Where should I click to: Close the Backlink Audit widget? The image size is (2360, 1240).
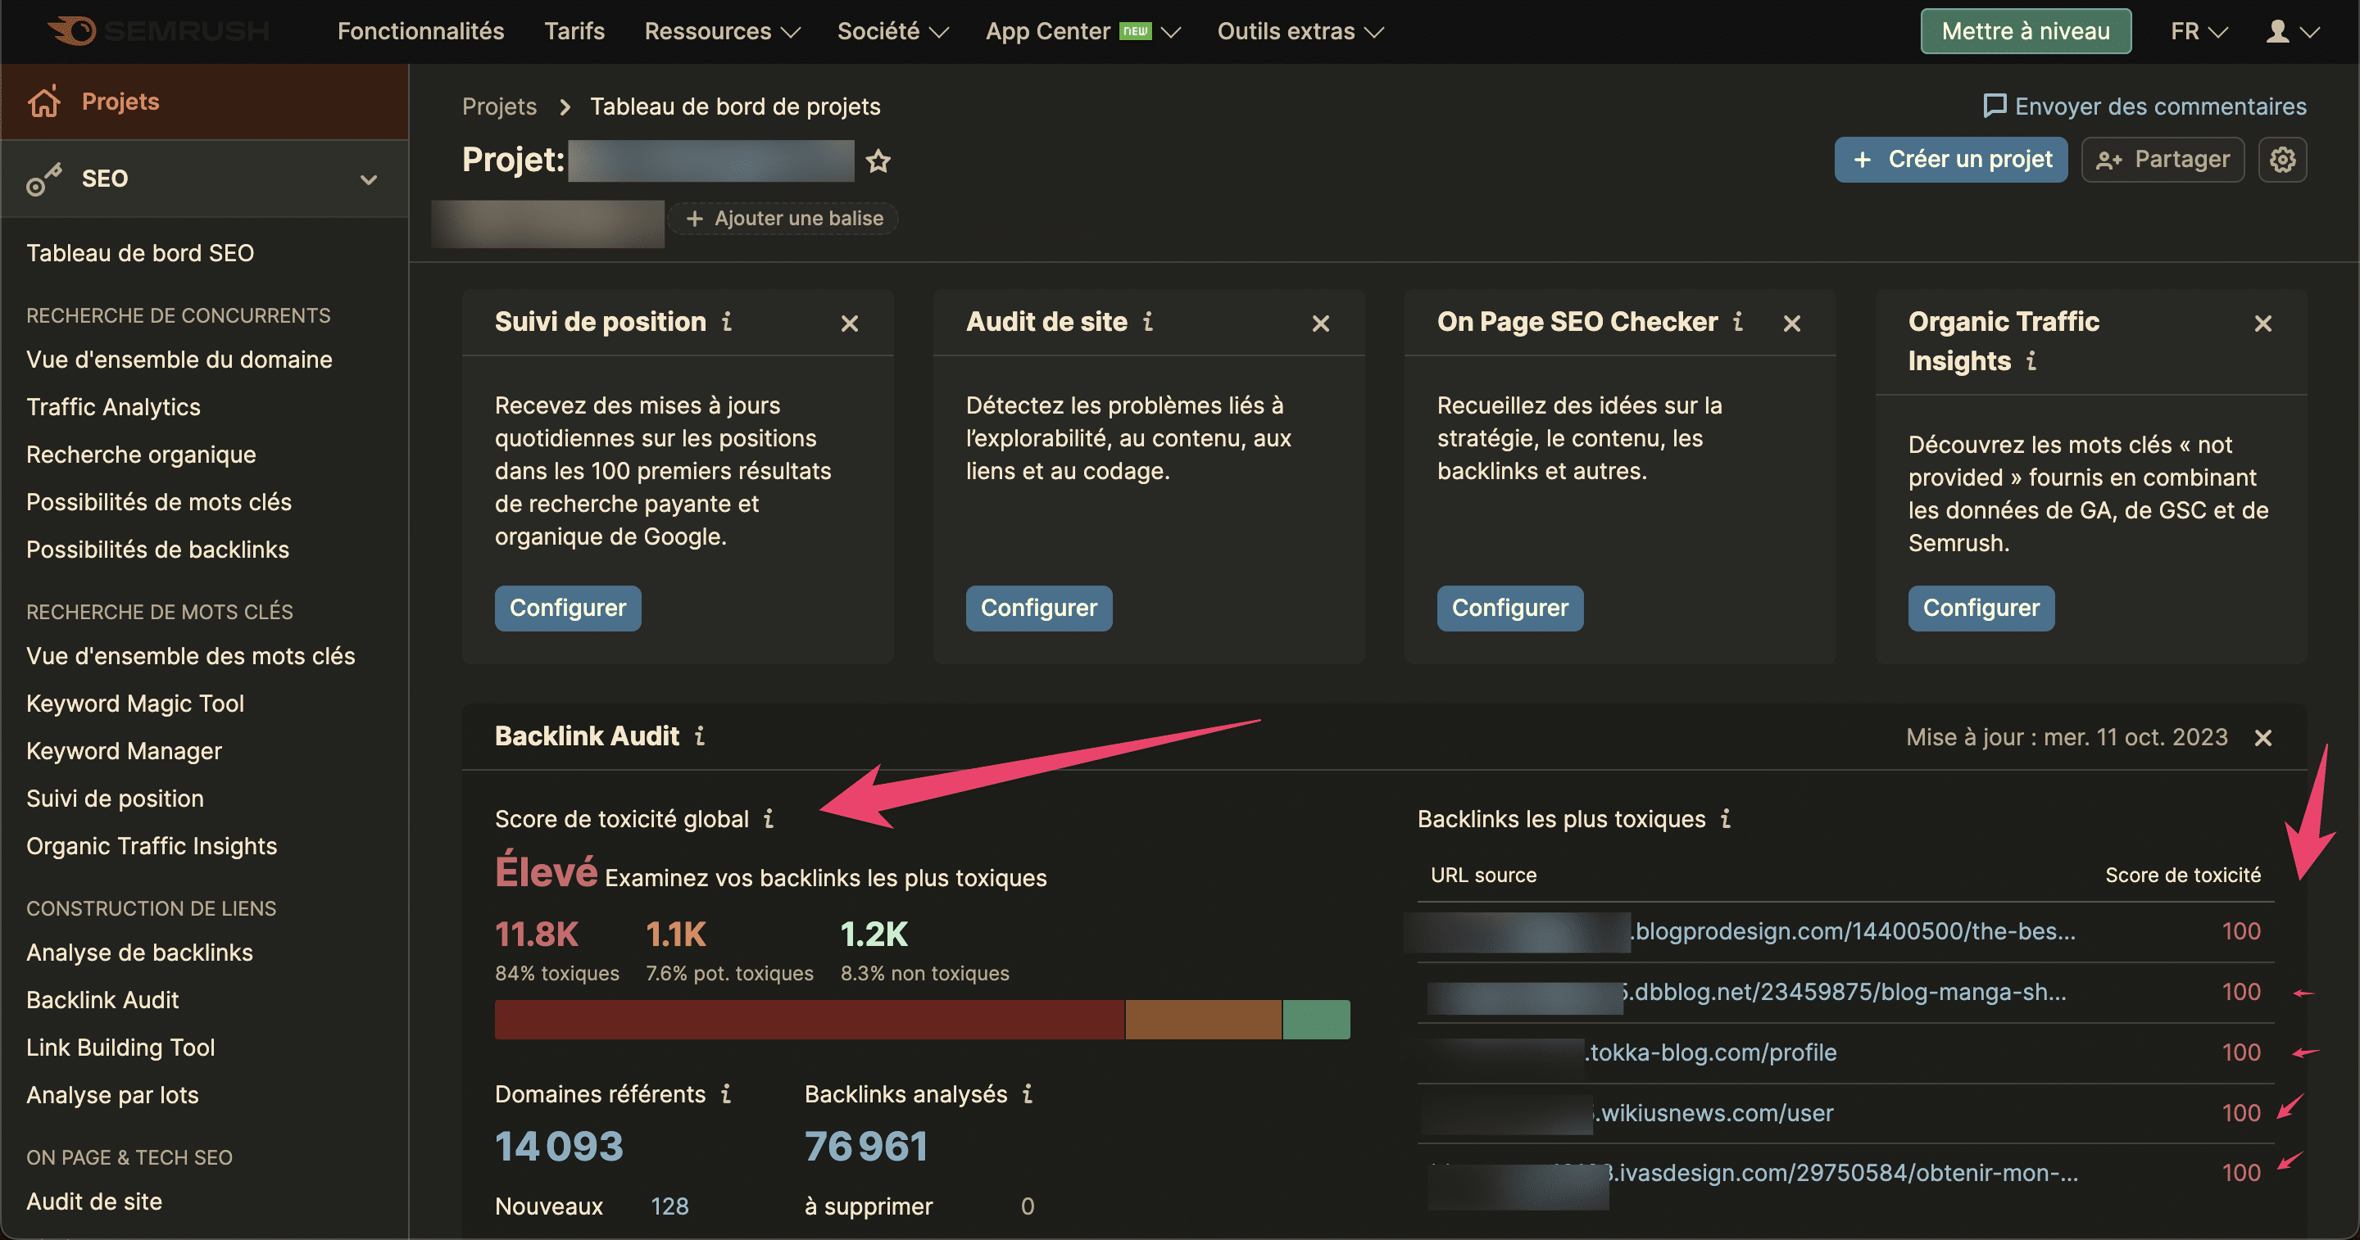point(2262,737)
